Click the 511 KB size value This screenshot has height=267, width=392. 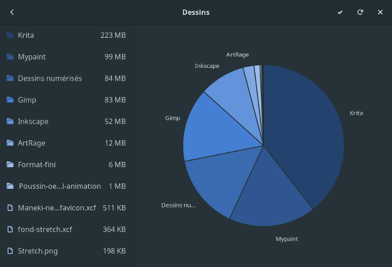pyautogui.click(x=114, y=207)
